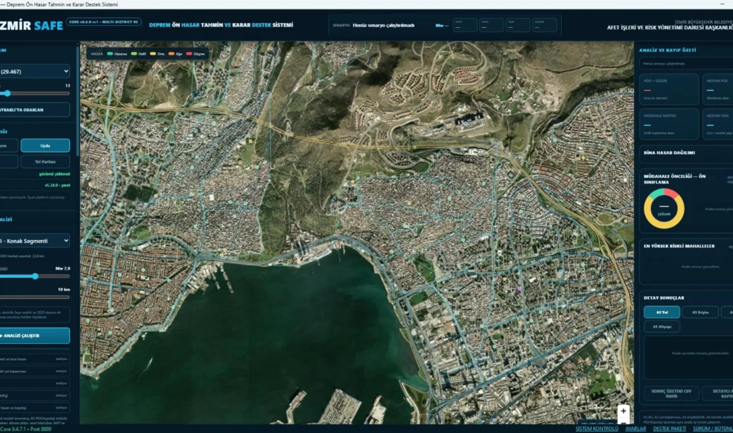Click the CORE v0.8.0 MULTI-DISTRICT RC badge
Screen dimensions: 733x433
click(x=104, y=22)
